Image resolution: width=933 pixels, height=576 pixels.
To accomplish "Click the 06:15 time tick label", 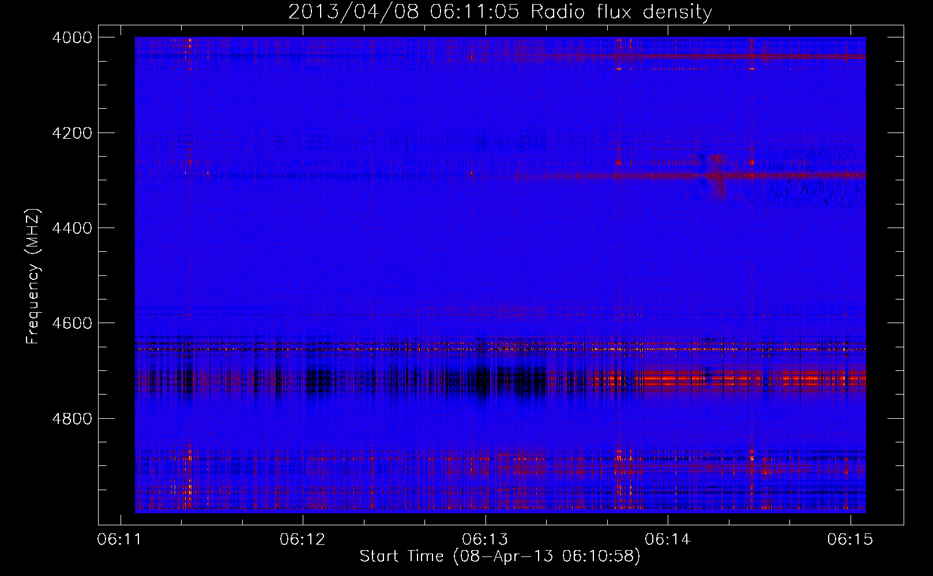I will [x=850, y=539].
